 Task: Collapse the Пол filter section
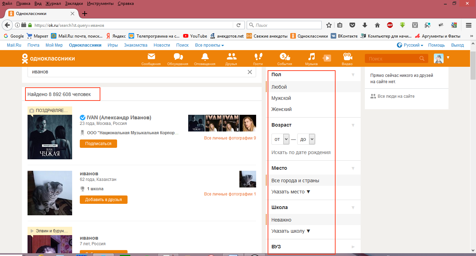point(353,75)
